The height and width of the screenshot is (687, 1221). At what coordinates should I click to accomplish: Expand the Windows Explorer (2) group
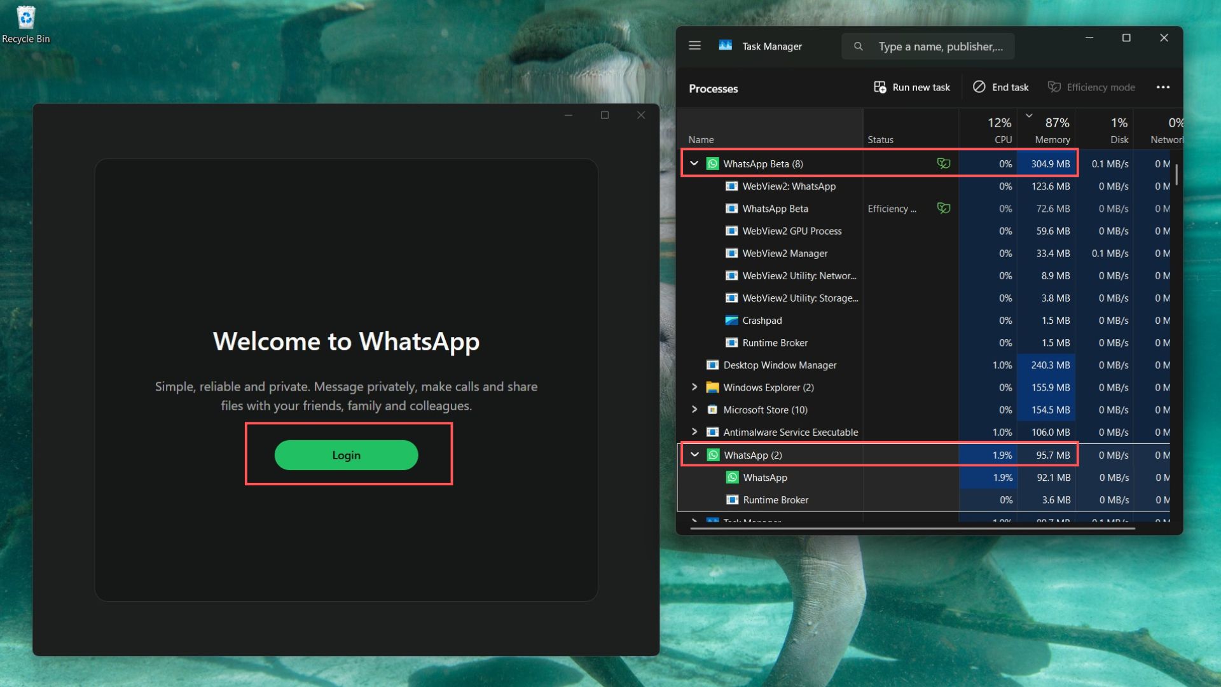tap(694, 387)
